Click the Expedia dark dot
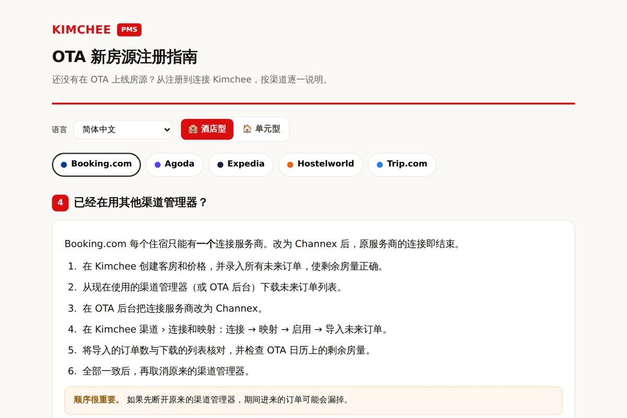Image resolution: width=627 pixels, height=418 pixels. (x=220, y=165)
